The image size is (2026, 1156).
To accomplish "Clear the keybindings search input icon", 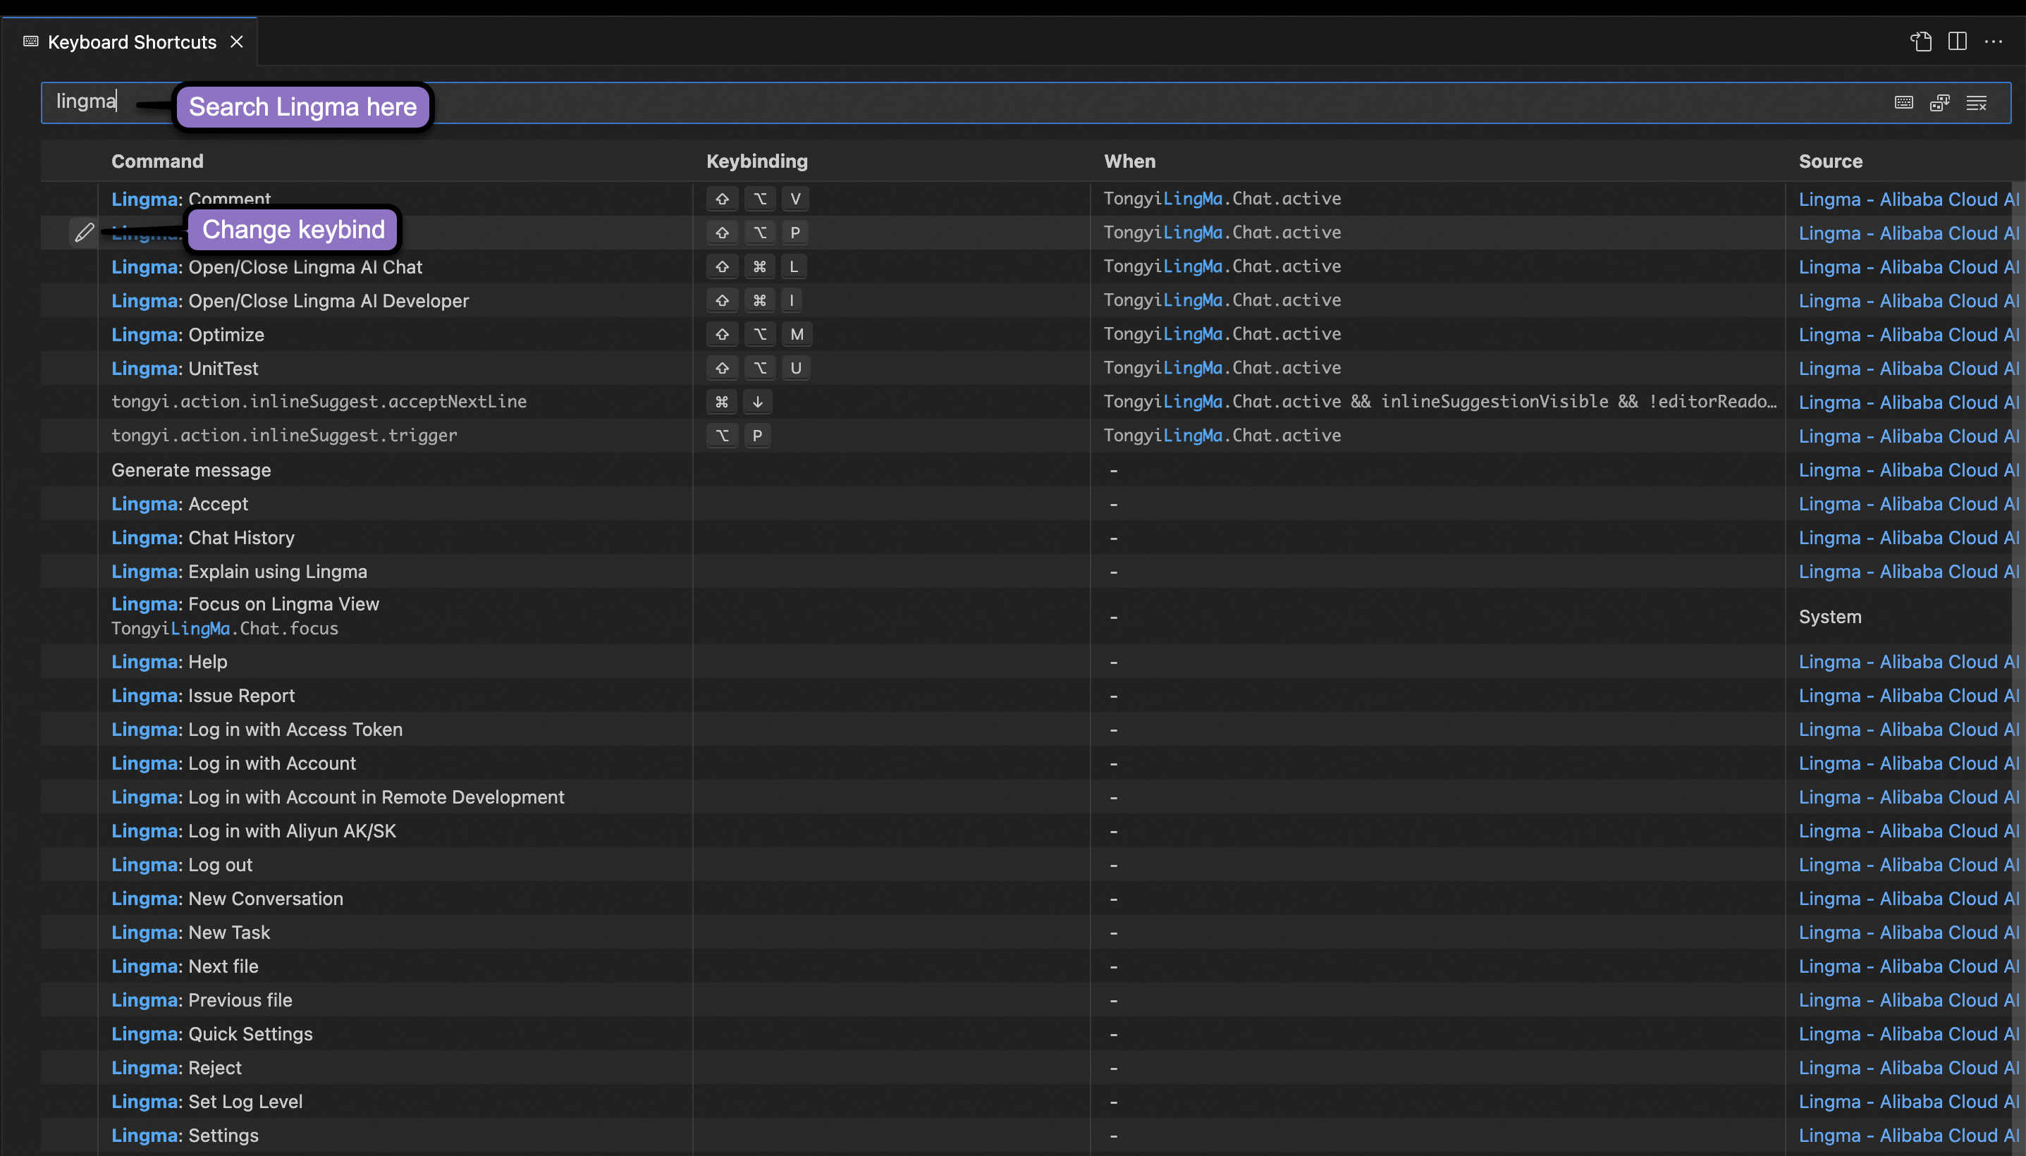I will coord(1976,102).
